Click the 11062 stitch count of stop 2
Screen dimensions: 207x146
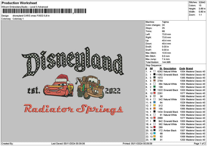pyautogui.click(x=159, y=75)
